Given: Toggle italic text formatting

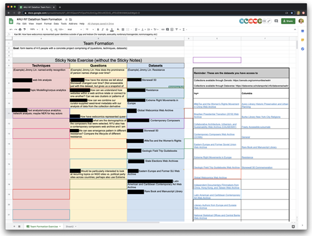Looking at the screenshot, I should pyautogui.click(x=103, y=29).
